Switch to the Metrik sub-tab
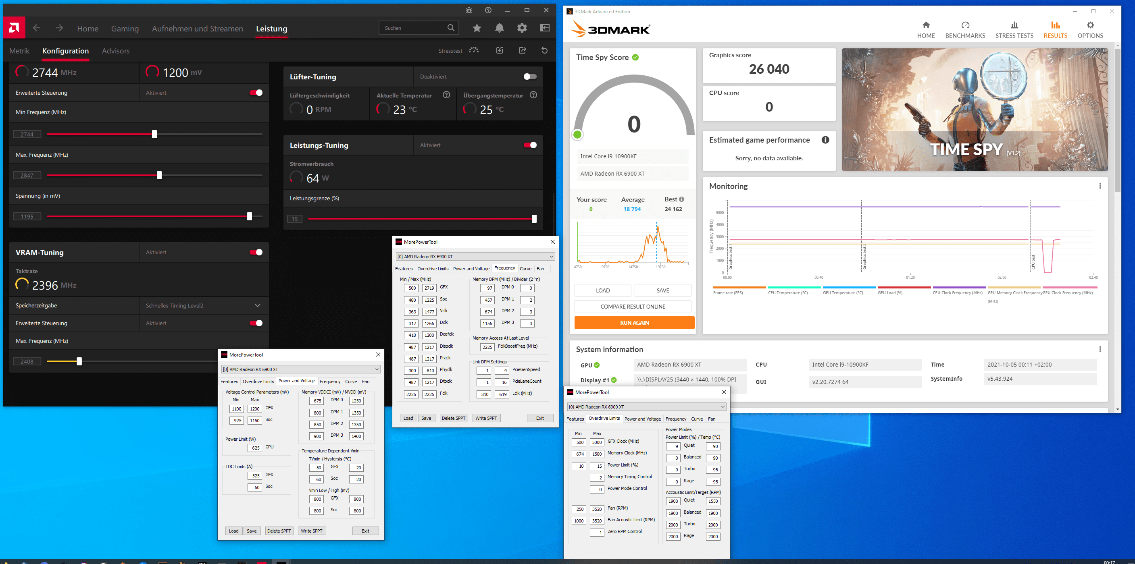 19,51
